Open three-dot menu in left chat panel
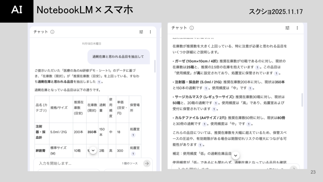323x182 pixels. [150, 32]
